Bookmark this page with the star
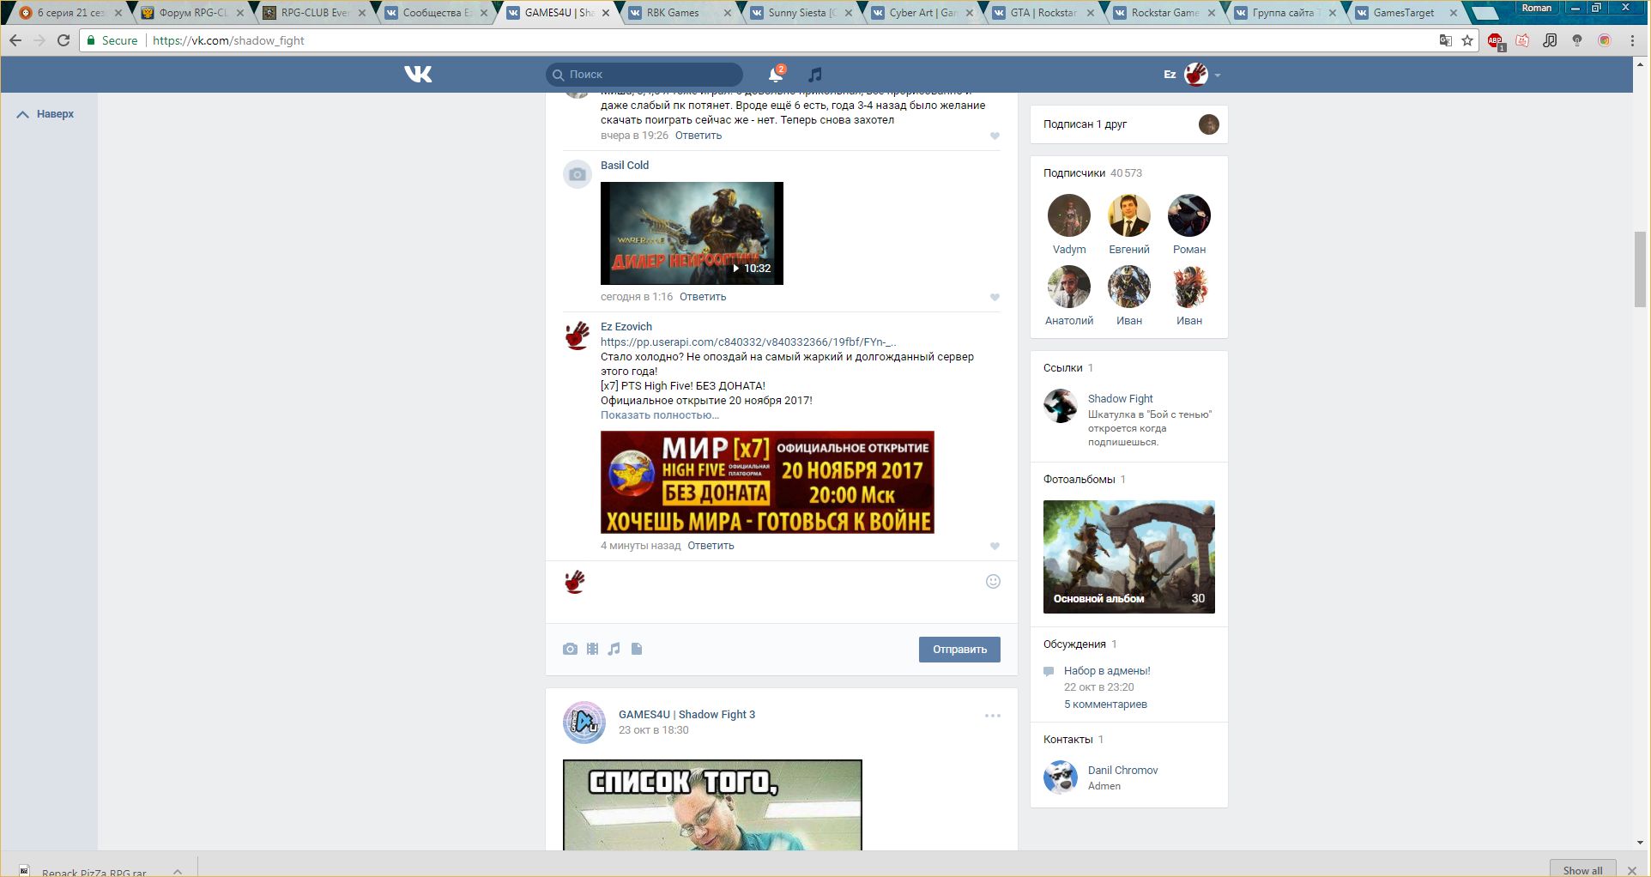 [1467, 40]
